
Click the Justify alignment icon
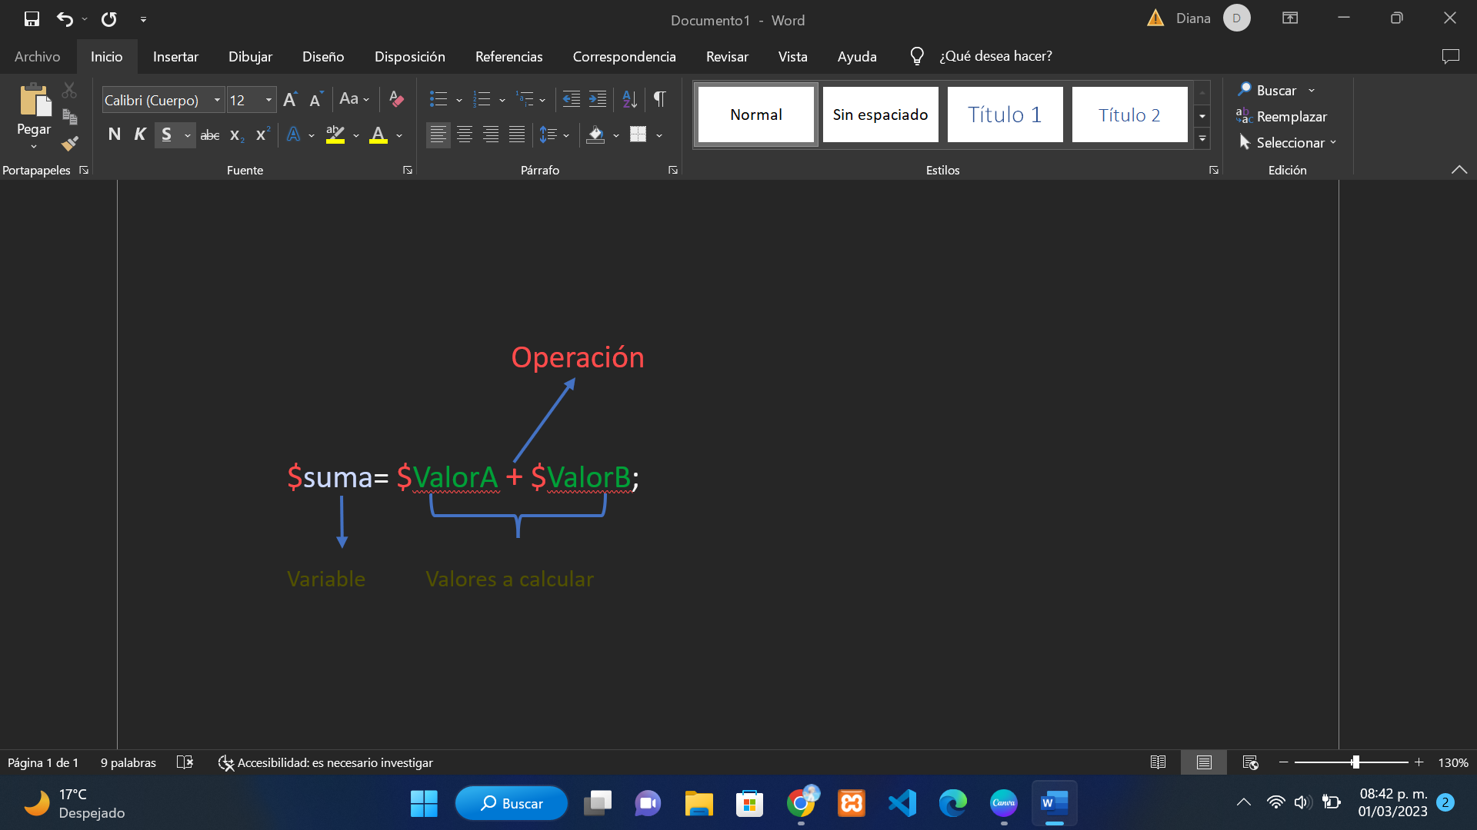517,135
